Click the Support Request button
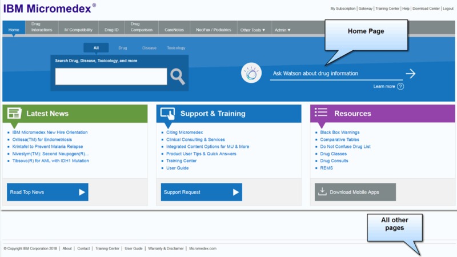 click(201, 192)
